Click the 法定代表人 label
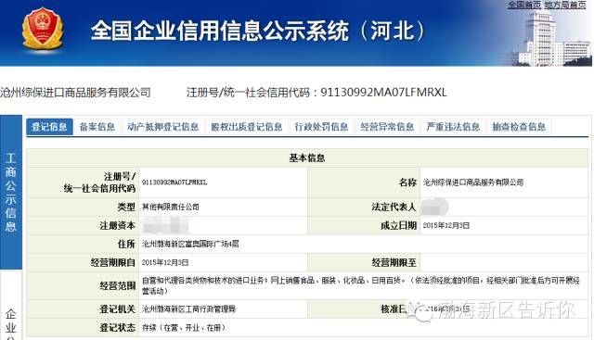 394,207
